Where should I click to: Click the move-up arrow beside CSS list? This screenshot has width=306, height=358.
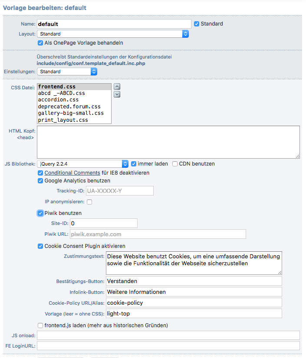(117, 87)
